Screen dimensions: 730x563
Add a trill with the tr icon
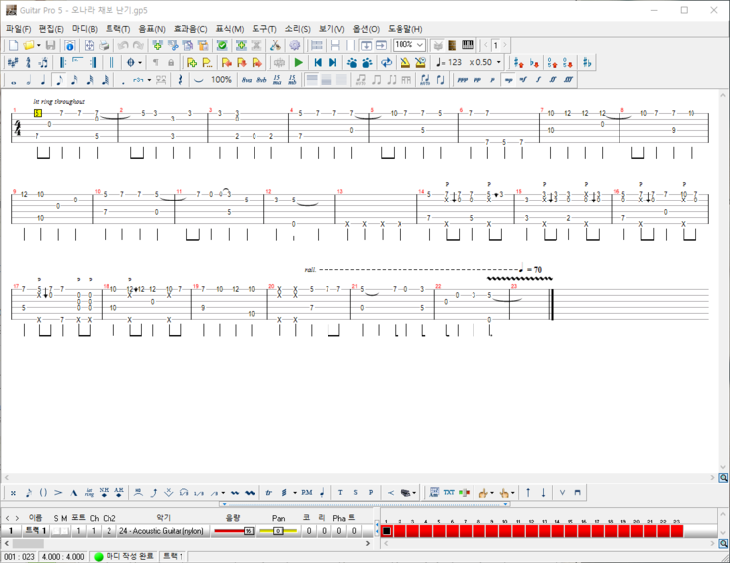click(268, 493)
